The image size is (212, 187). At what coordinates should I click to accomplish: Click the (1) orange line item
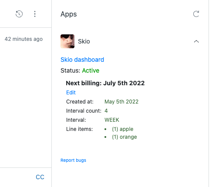tap(125, 137)
